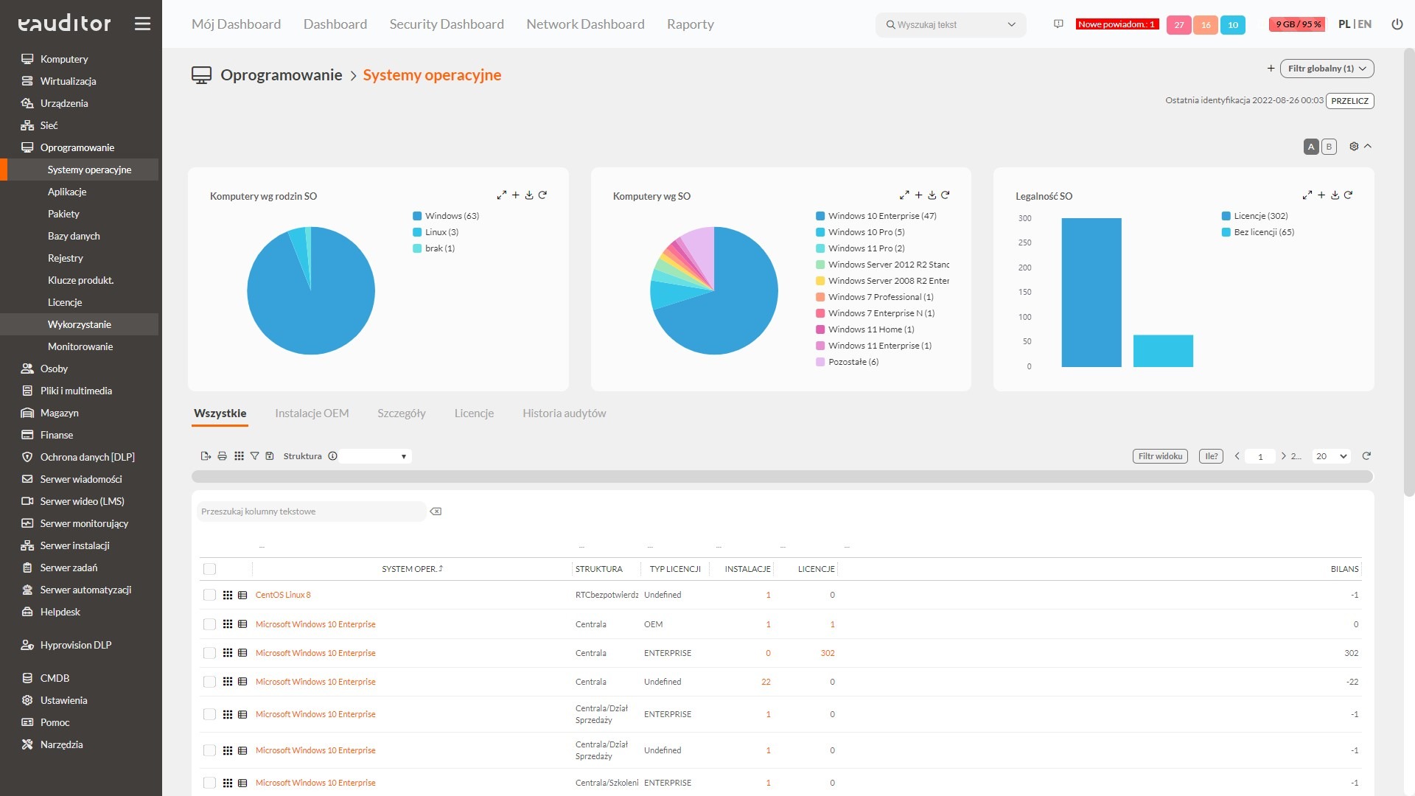
Task: Refresh the Legalność SO chart
Action: pyautogui.click(x=1348, y=195)
